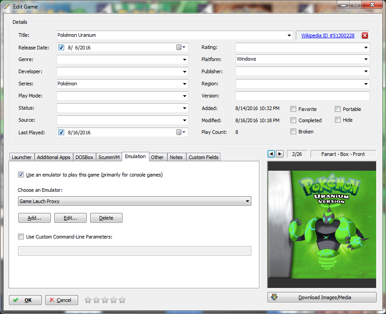The width and height of the screenshot is (386, 314).
Task: Open Release Date calendar picker icon
Action: [181, 47]
